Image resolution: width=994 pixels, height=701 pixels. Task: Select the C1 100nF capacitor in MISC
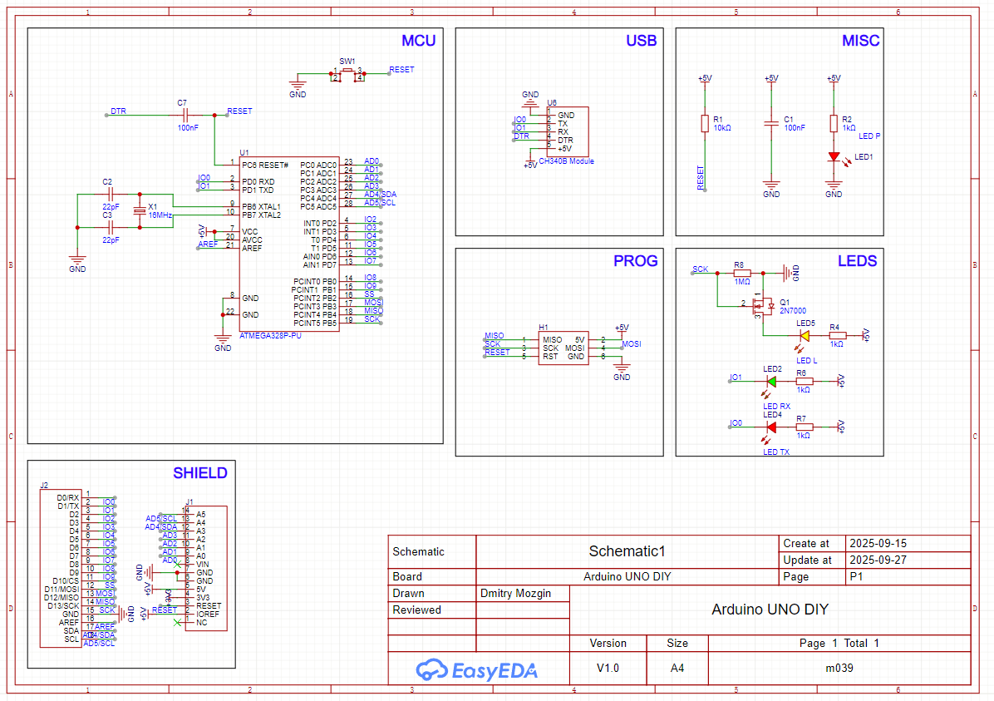(771, 122)
